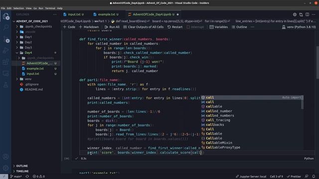Open the Accounts menu icon

coord(5,157)
